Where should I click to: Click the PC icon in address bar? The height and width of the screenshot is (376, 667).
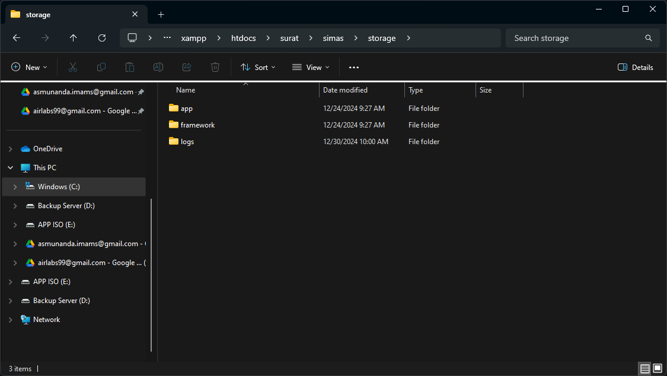click(x=132, y=38)
